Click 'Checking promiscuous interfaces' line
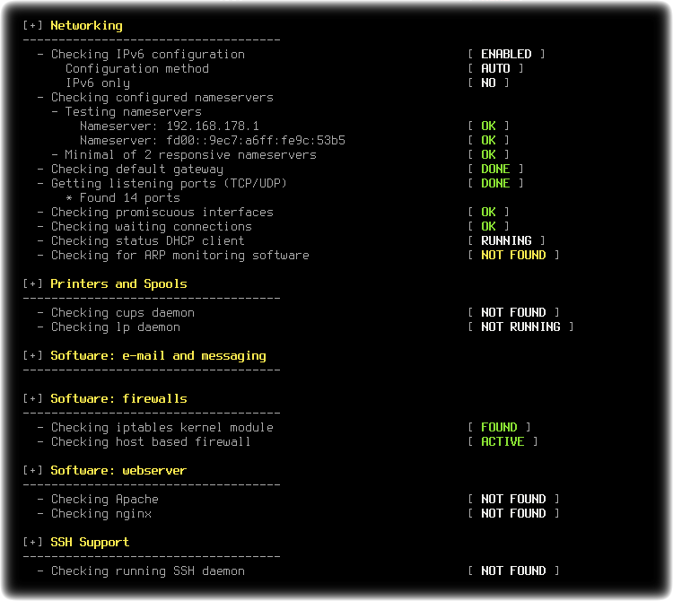This screenshot has height=601, width=673. (162, 213)
